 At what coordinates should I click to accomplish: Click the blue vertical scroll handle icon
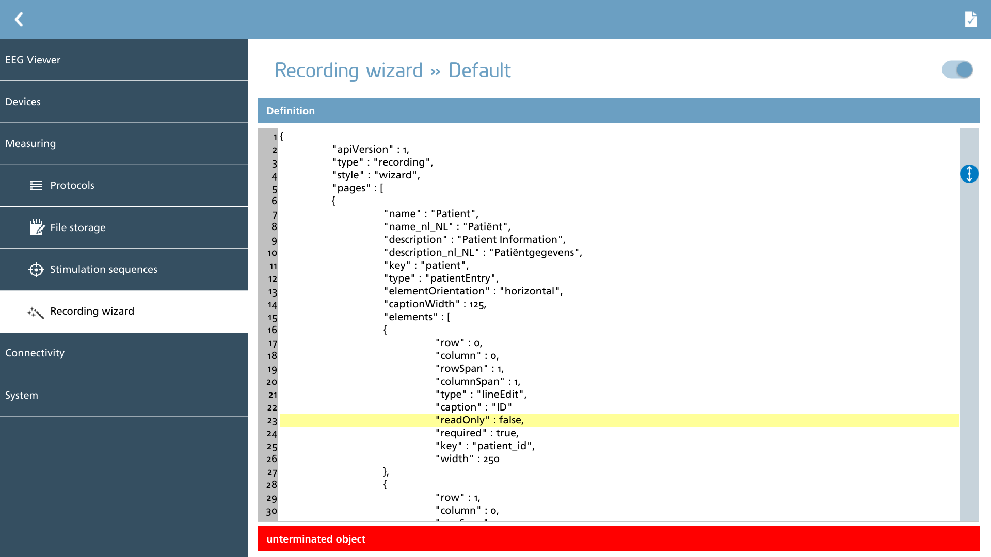(x=969, y=174)
